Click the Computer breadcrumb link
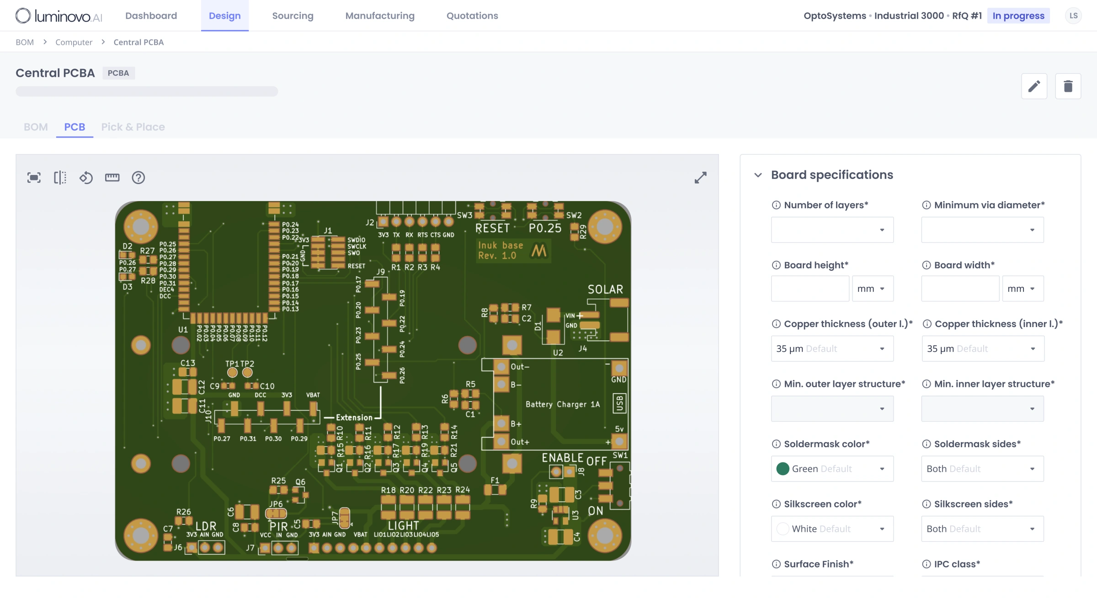Image resolution: width=1097 pixels, height=598 pixels. click(74, 42)
